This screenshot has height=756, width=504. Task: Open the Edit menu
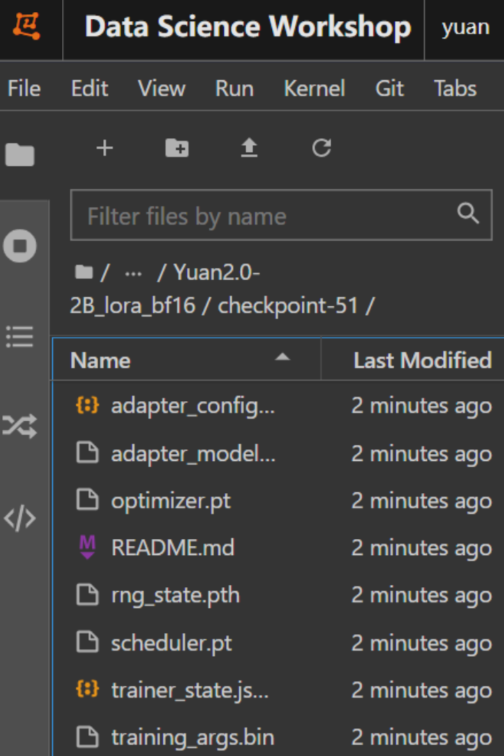pos(90,88)
